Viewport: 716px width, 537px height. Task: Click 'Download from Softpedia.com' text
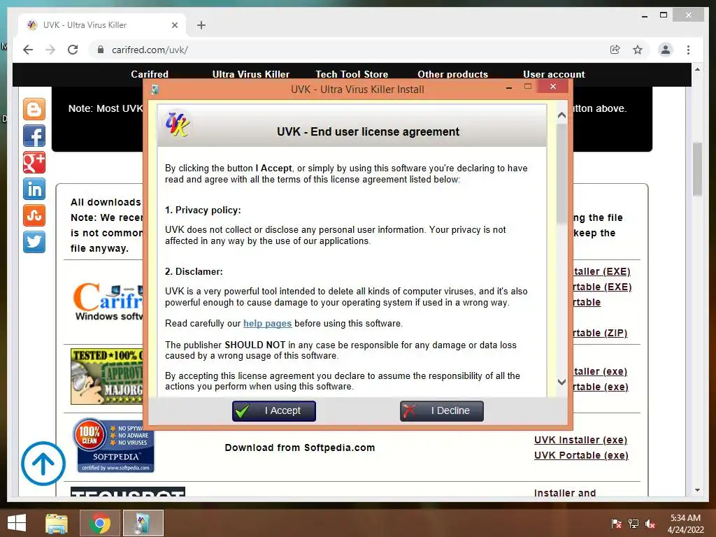pos(299,448)
